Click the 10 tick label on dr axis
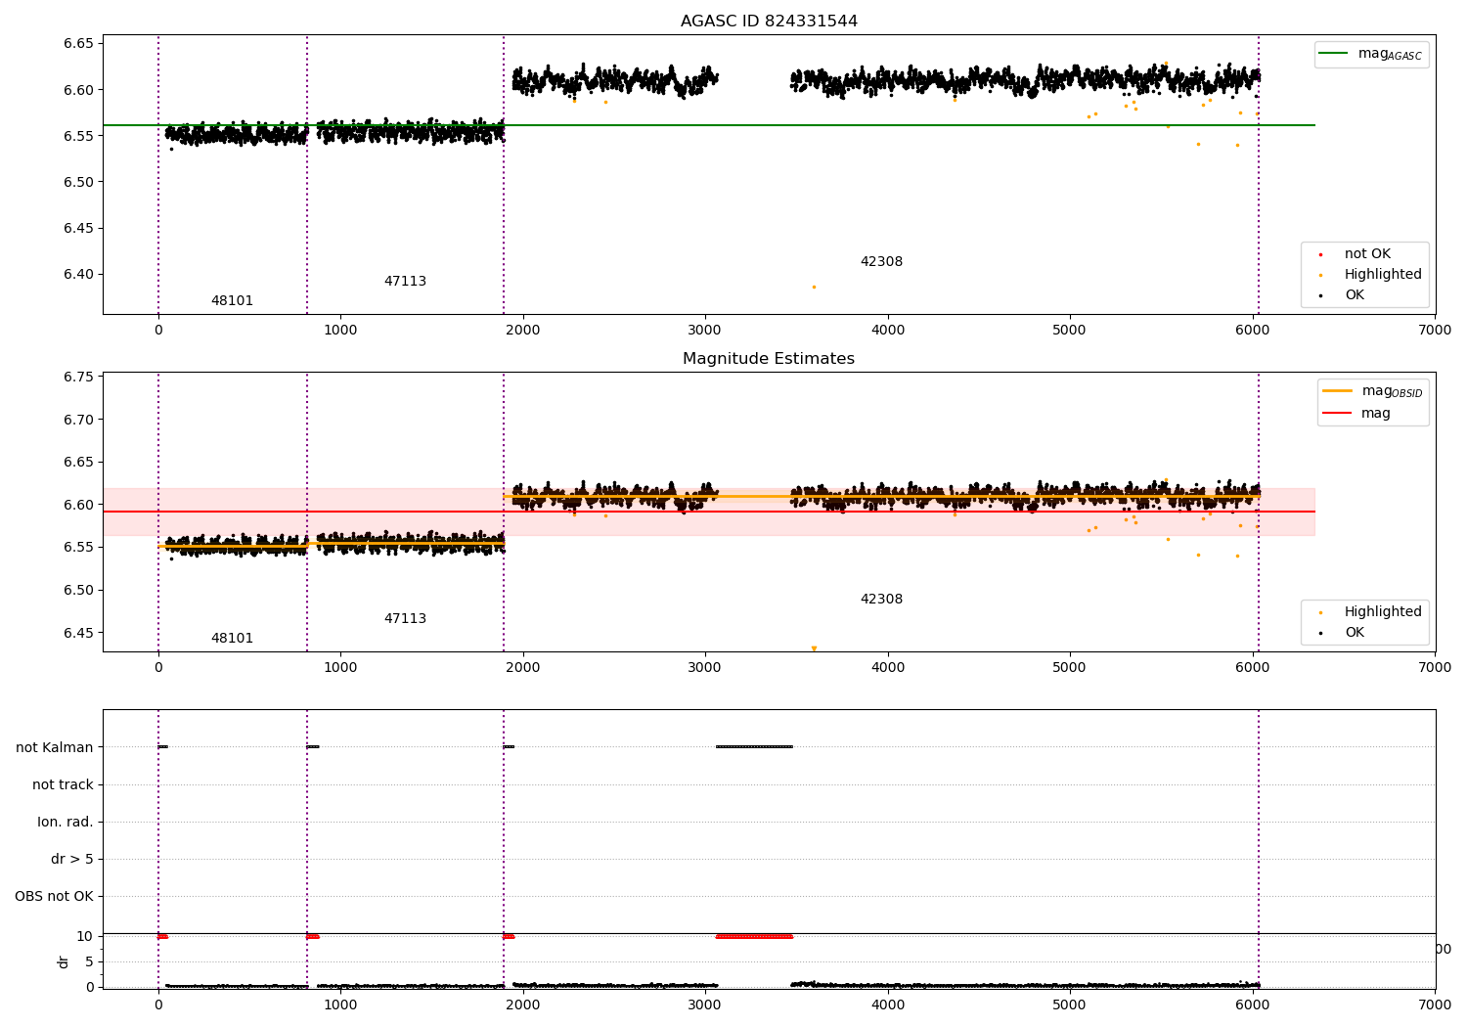 click(x=84, y=936)
